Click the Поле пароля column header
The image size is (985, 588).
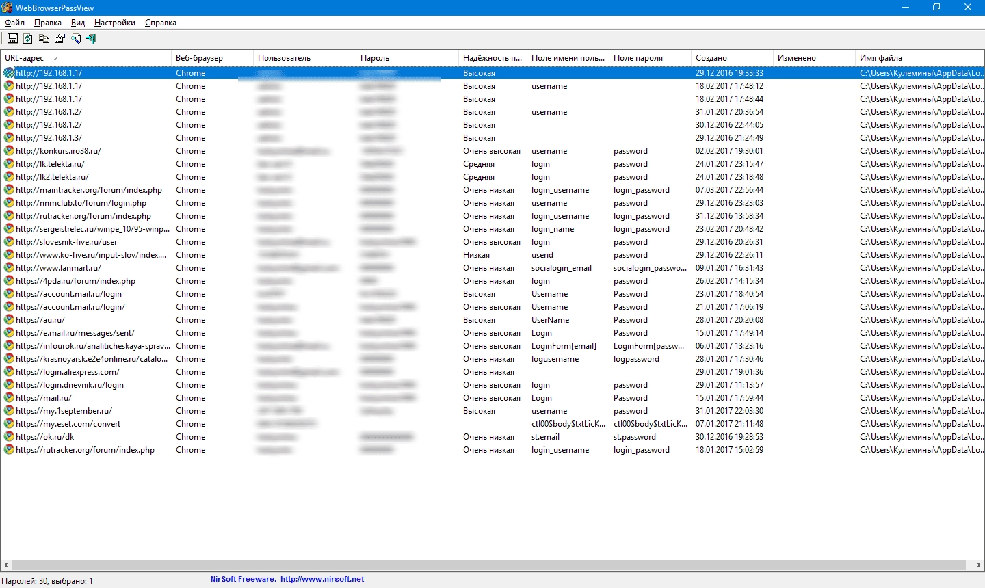(x=650, y=58)
